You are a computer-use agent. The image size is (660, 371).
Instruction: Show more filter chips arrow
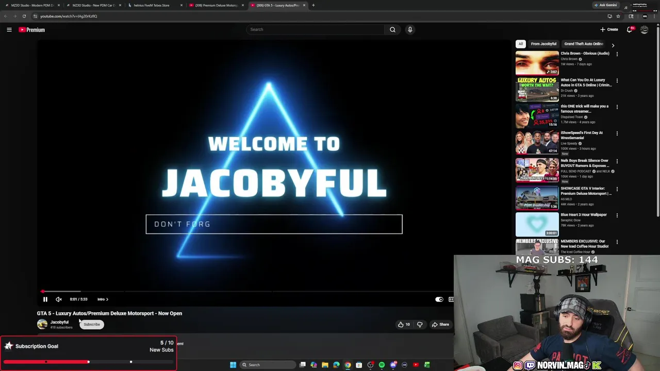tap(613, 45)
